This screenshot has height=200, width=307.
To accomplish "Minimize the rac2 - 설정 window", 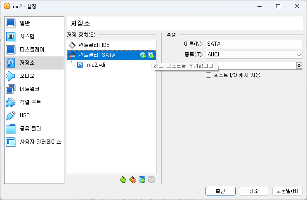I will 260,6.
